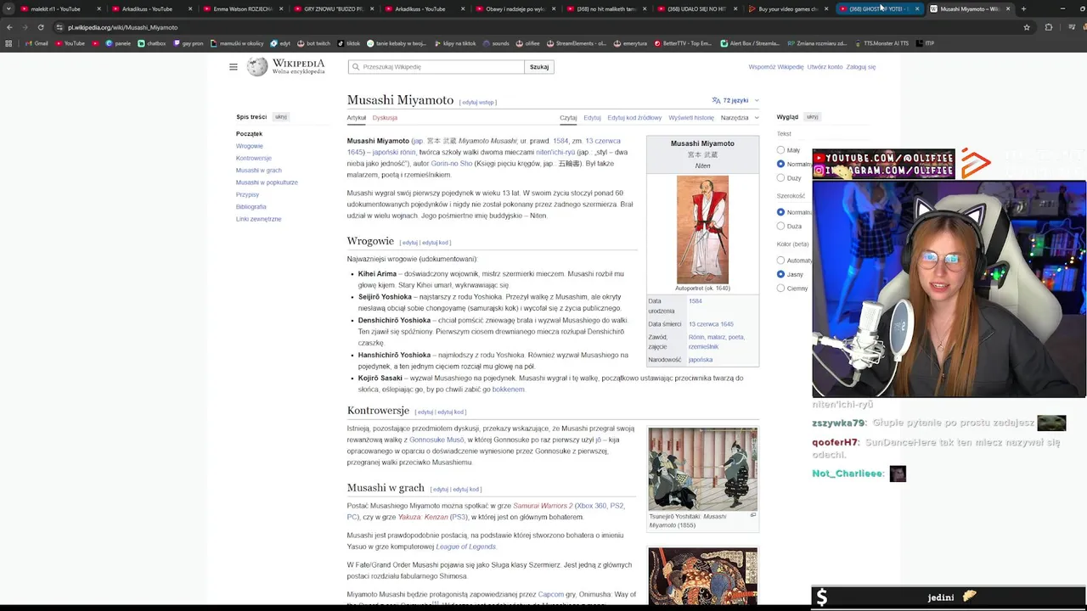This screenshot has height=611, width=1087.
Task: Open the chatbox bookmark
Action: (x=152, y=43)
